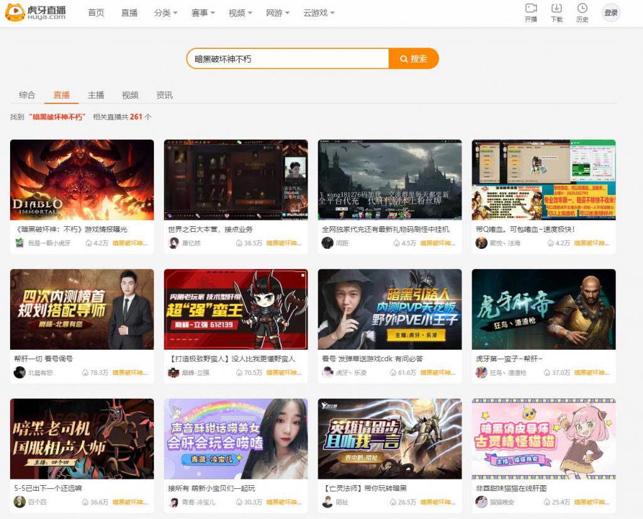Screen dimensions: 643x519
Task: Click the 38.5万 viewer count
Action: click(249, 243)
